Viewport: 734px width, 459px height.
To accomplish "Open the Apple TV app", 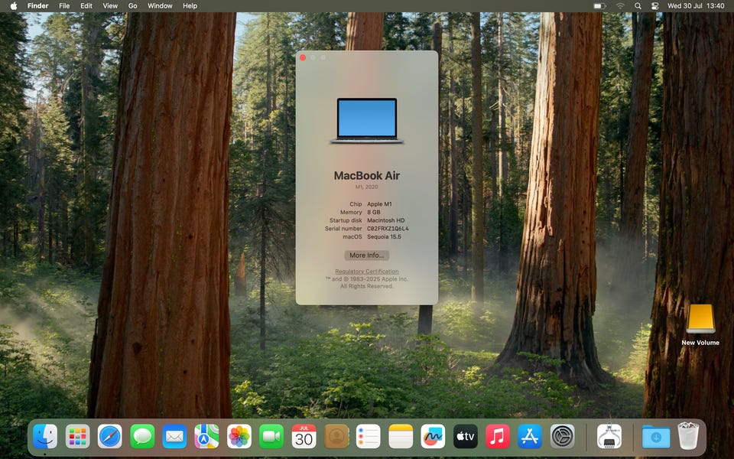I will tap(466, 436).
